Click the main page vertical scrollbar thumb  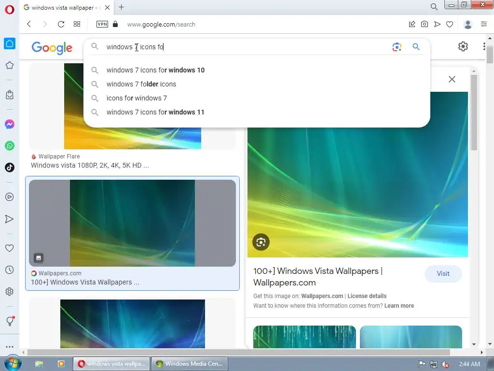click(490, 54)
